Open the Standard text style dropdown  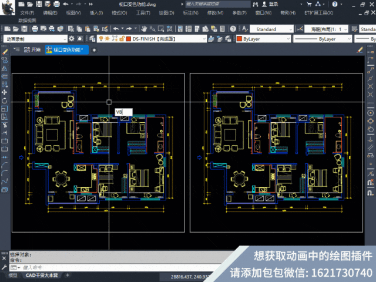291,29
